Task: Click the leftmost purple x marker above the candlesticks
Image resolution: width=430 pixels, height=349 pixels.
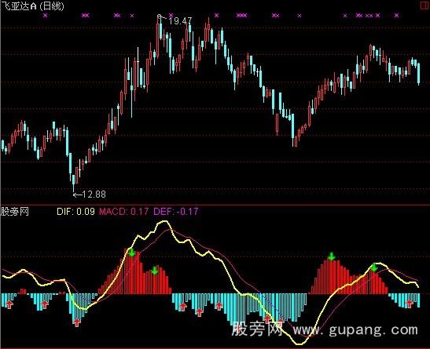Action: coord(46,16)
